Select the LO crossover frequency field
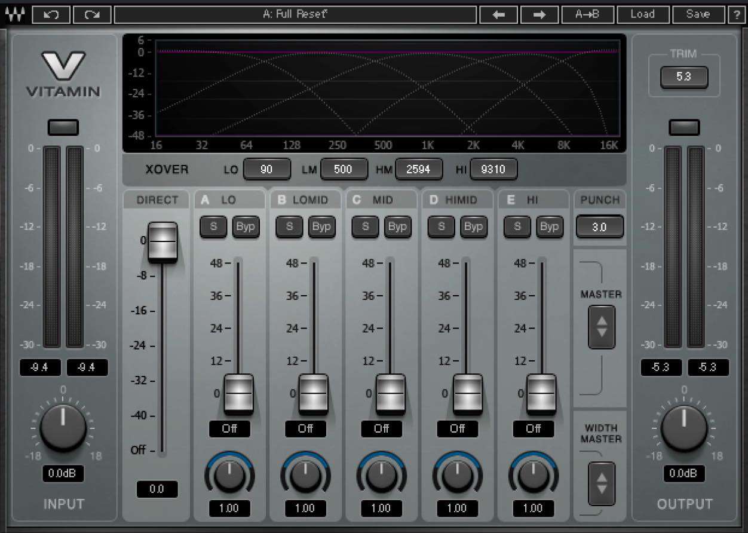The width and height of the screenshot is (748, 533). 266,170
